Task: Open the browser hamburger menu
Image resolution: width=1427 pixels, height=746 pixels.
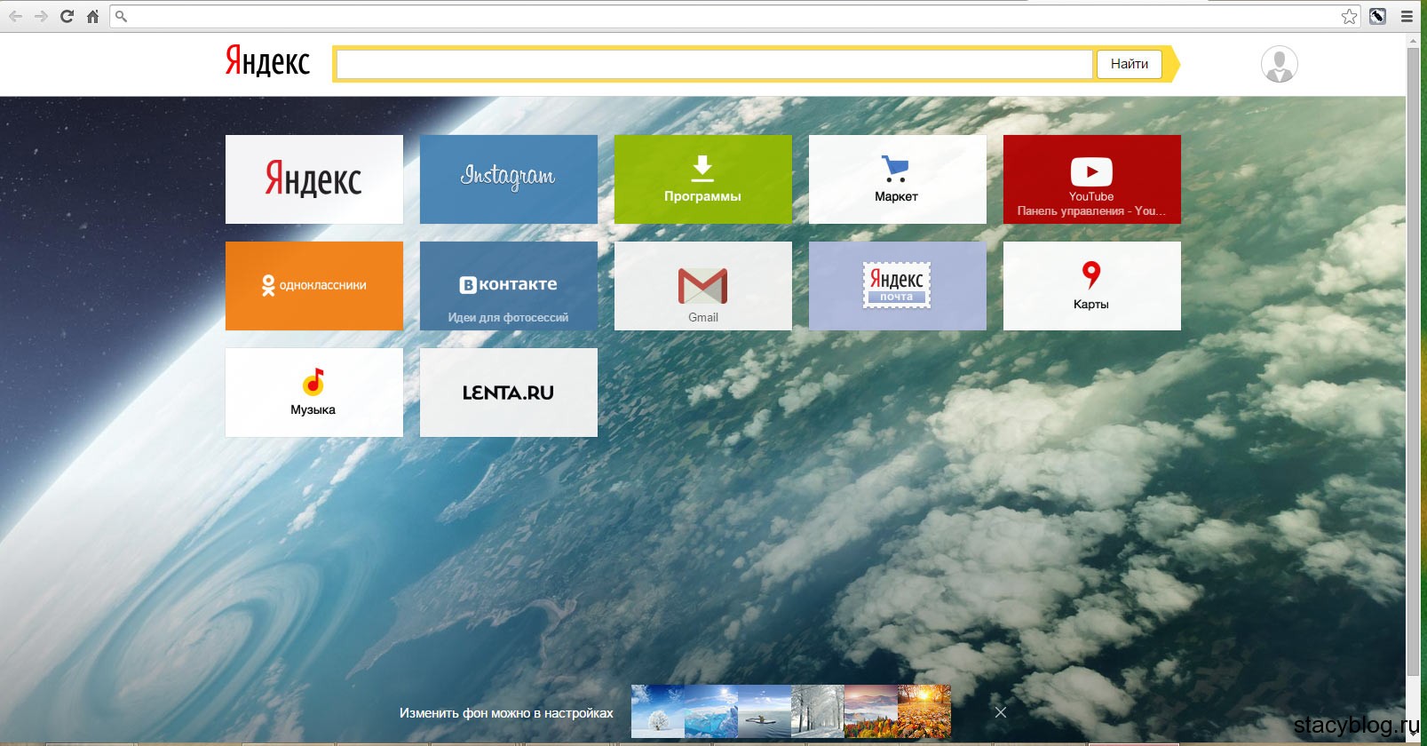Action: (1407, 16)
